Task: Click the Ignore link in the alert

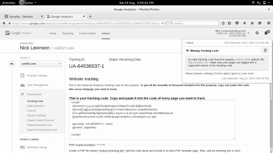Action: point(235,73)
